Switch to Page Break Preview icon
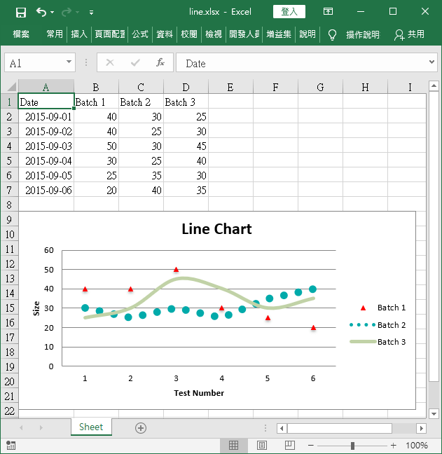This screenshot has width=442, height=454. pyautogui.click(x=290, y=446)
